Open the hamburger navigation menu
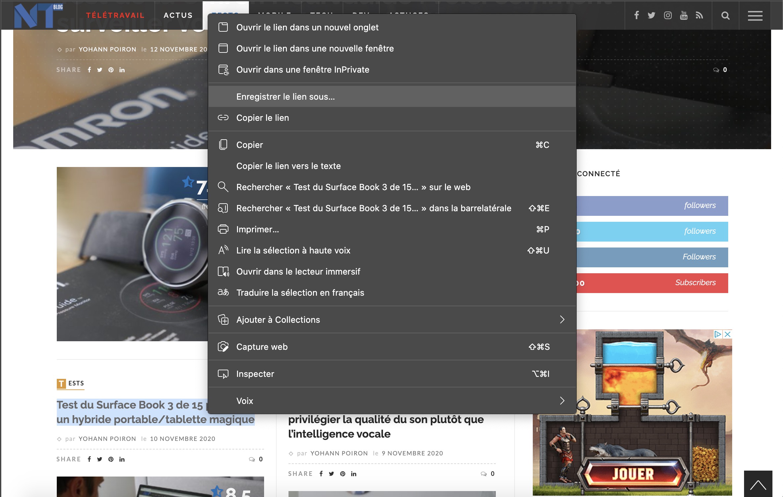783x497 pixels. coord(755,15)
